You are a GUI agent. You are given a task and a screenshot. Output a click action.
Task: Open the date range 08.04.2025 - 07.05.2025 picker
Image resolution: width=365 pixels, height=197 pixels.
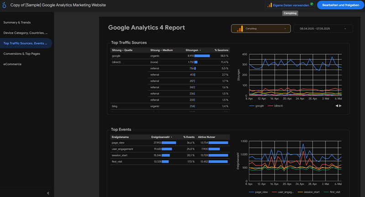coord(323,29)
